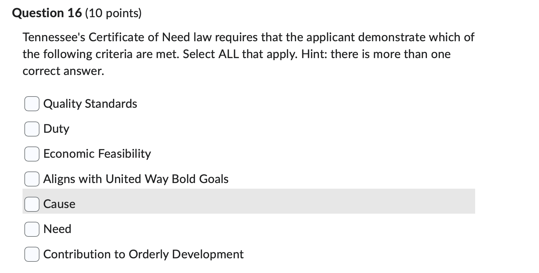Click the highlighted gray Cause row background
This screenshot has height=273, width=539.
click(249, 201)
